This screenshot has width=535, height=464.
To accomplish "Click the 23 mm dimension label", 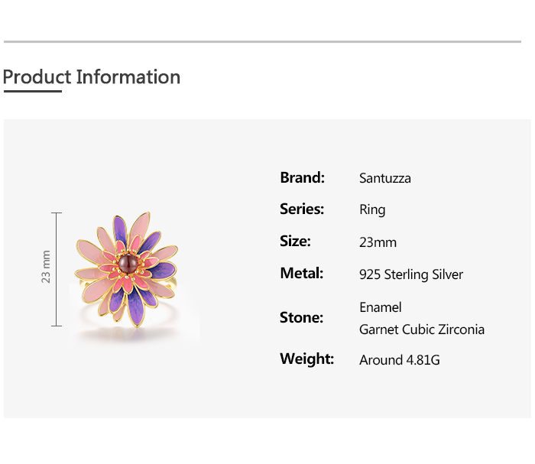I will [x=46, y=268].
